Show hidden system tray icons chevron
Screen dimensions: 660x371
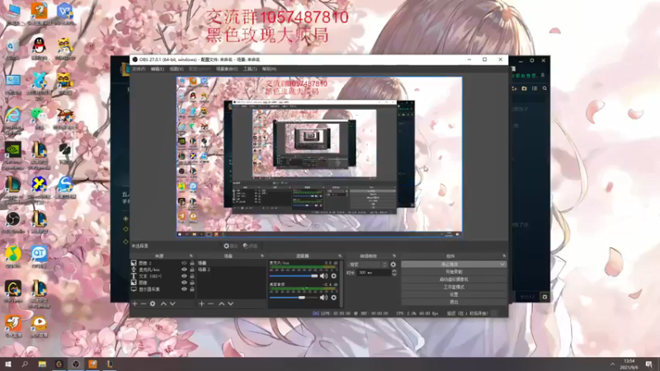(612, 364)
